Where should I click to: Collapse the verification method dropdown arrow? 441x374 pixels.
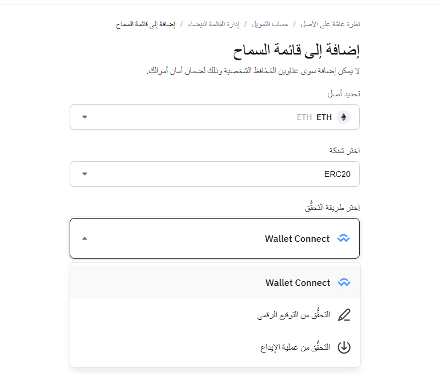point(85,238)
